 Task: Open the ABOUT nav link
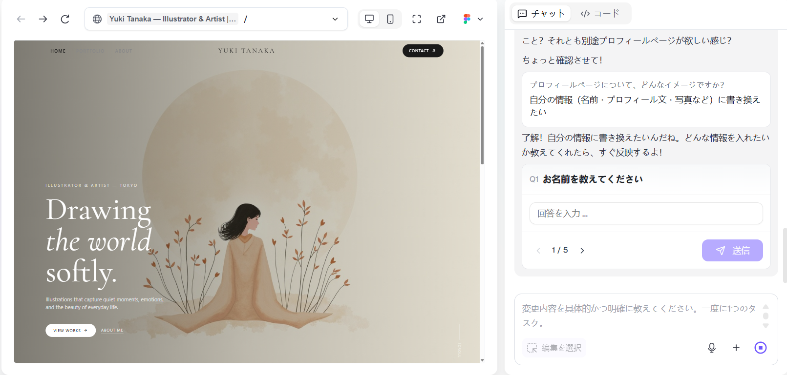click(124, 51)
